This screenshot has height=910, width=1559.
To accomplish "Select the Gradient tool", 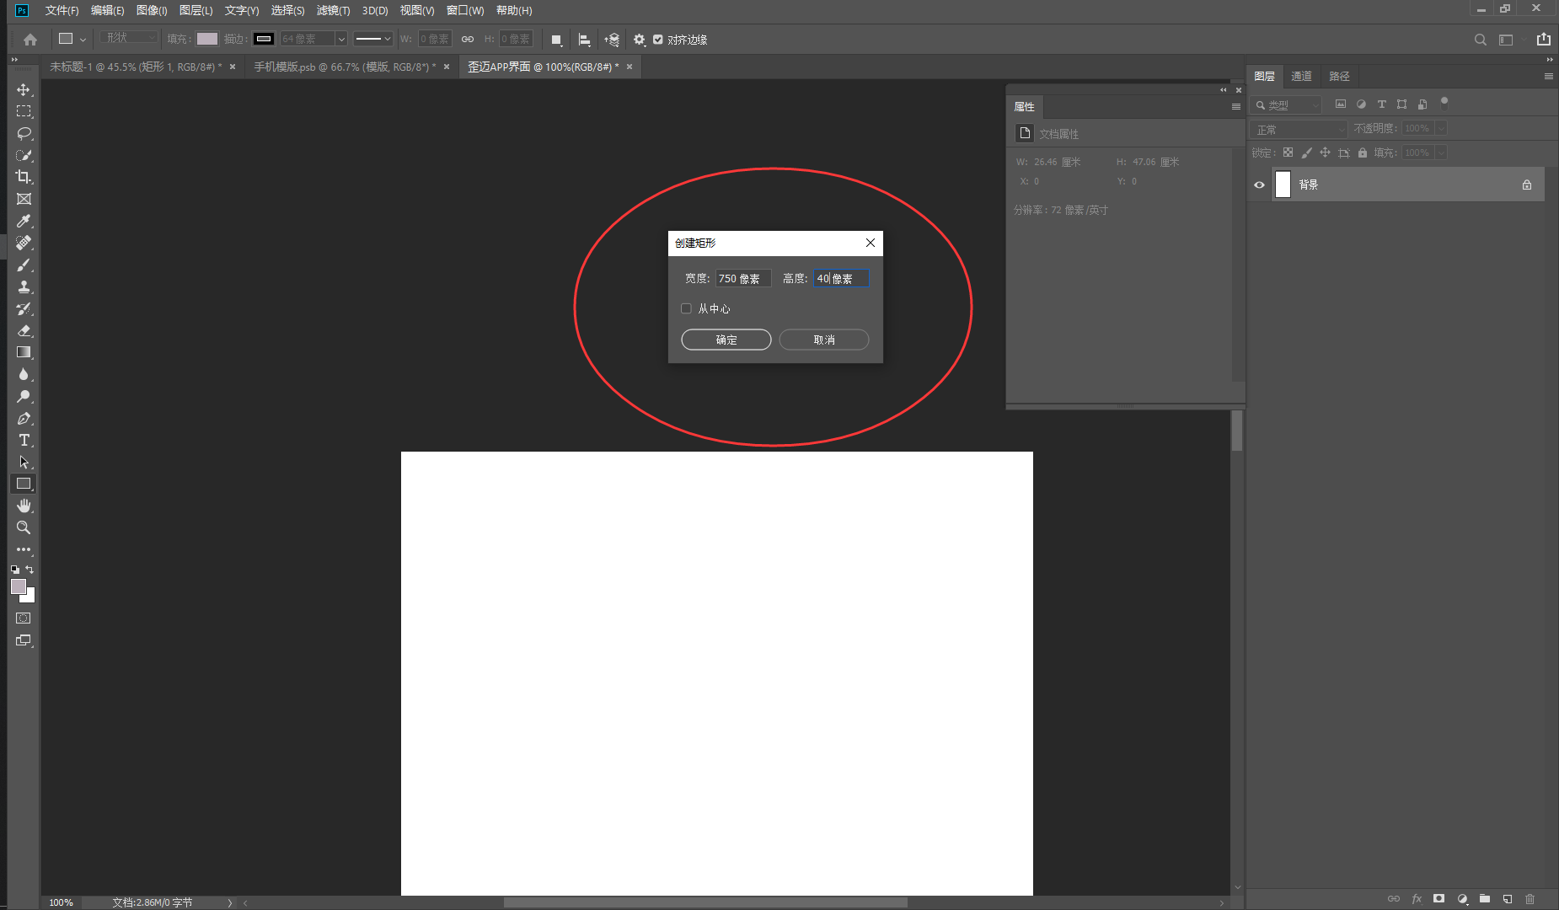I will point(24,352).
